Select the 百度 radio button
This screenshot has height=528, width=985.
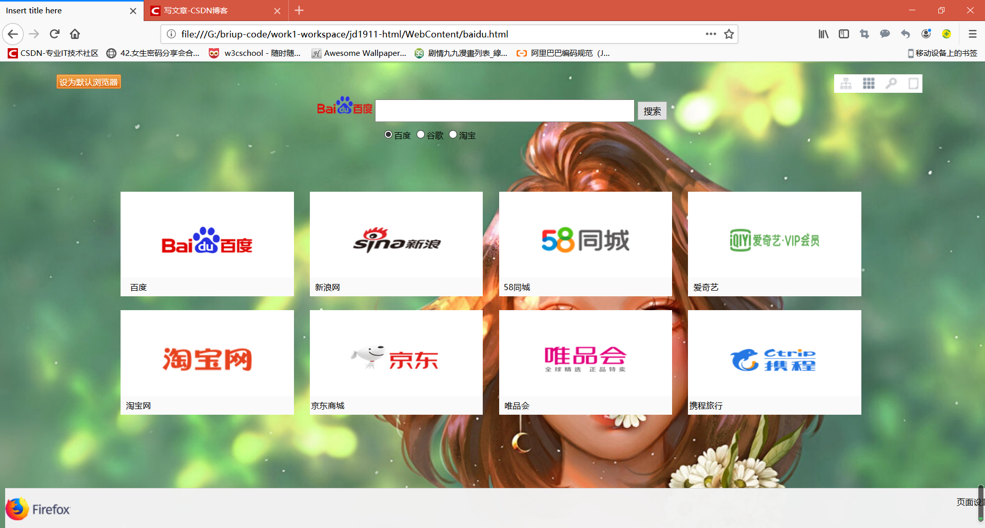388,134
